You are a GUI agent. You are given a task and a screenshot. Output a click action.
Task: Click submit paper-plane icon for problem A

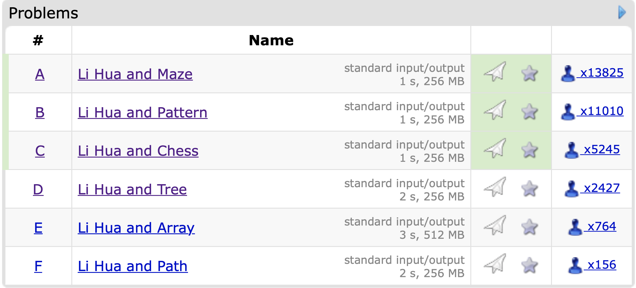pos(495,72)
